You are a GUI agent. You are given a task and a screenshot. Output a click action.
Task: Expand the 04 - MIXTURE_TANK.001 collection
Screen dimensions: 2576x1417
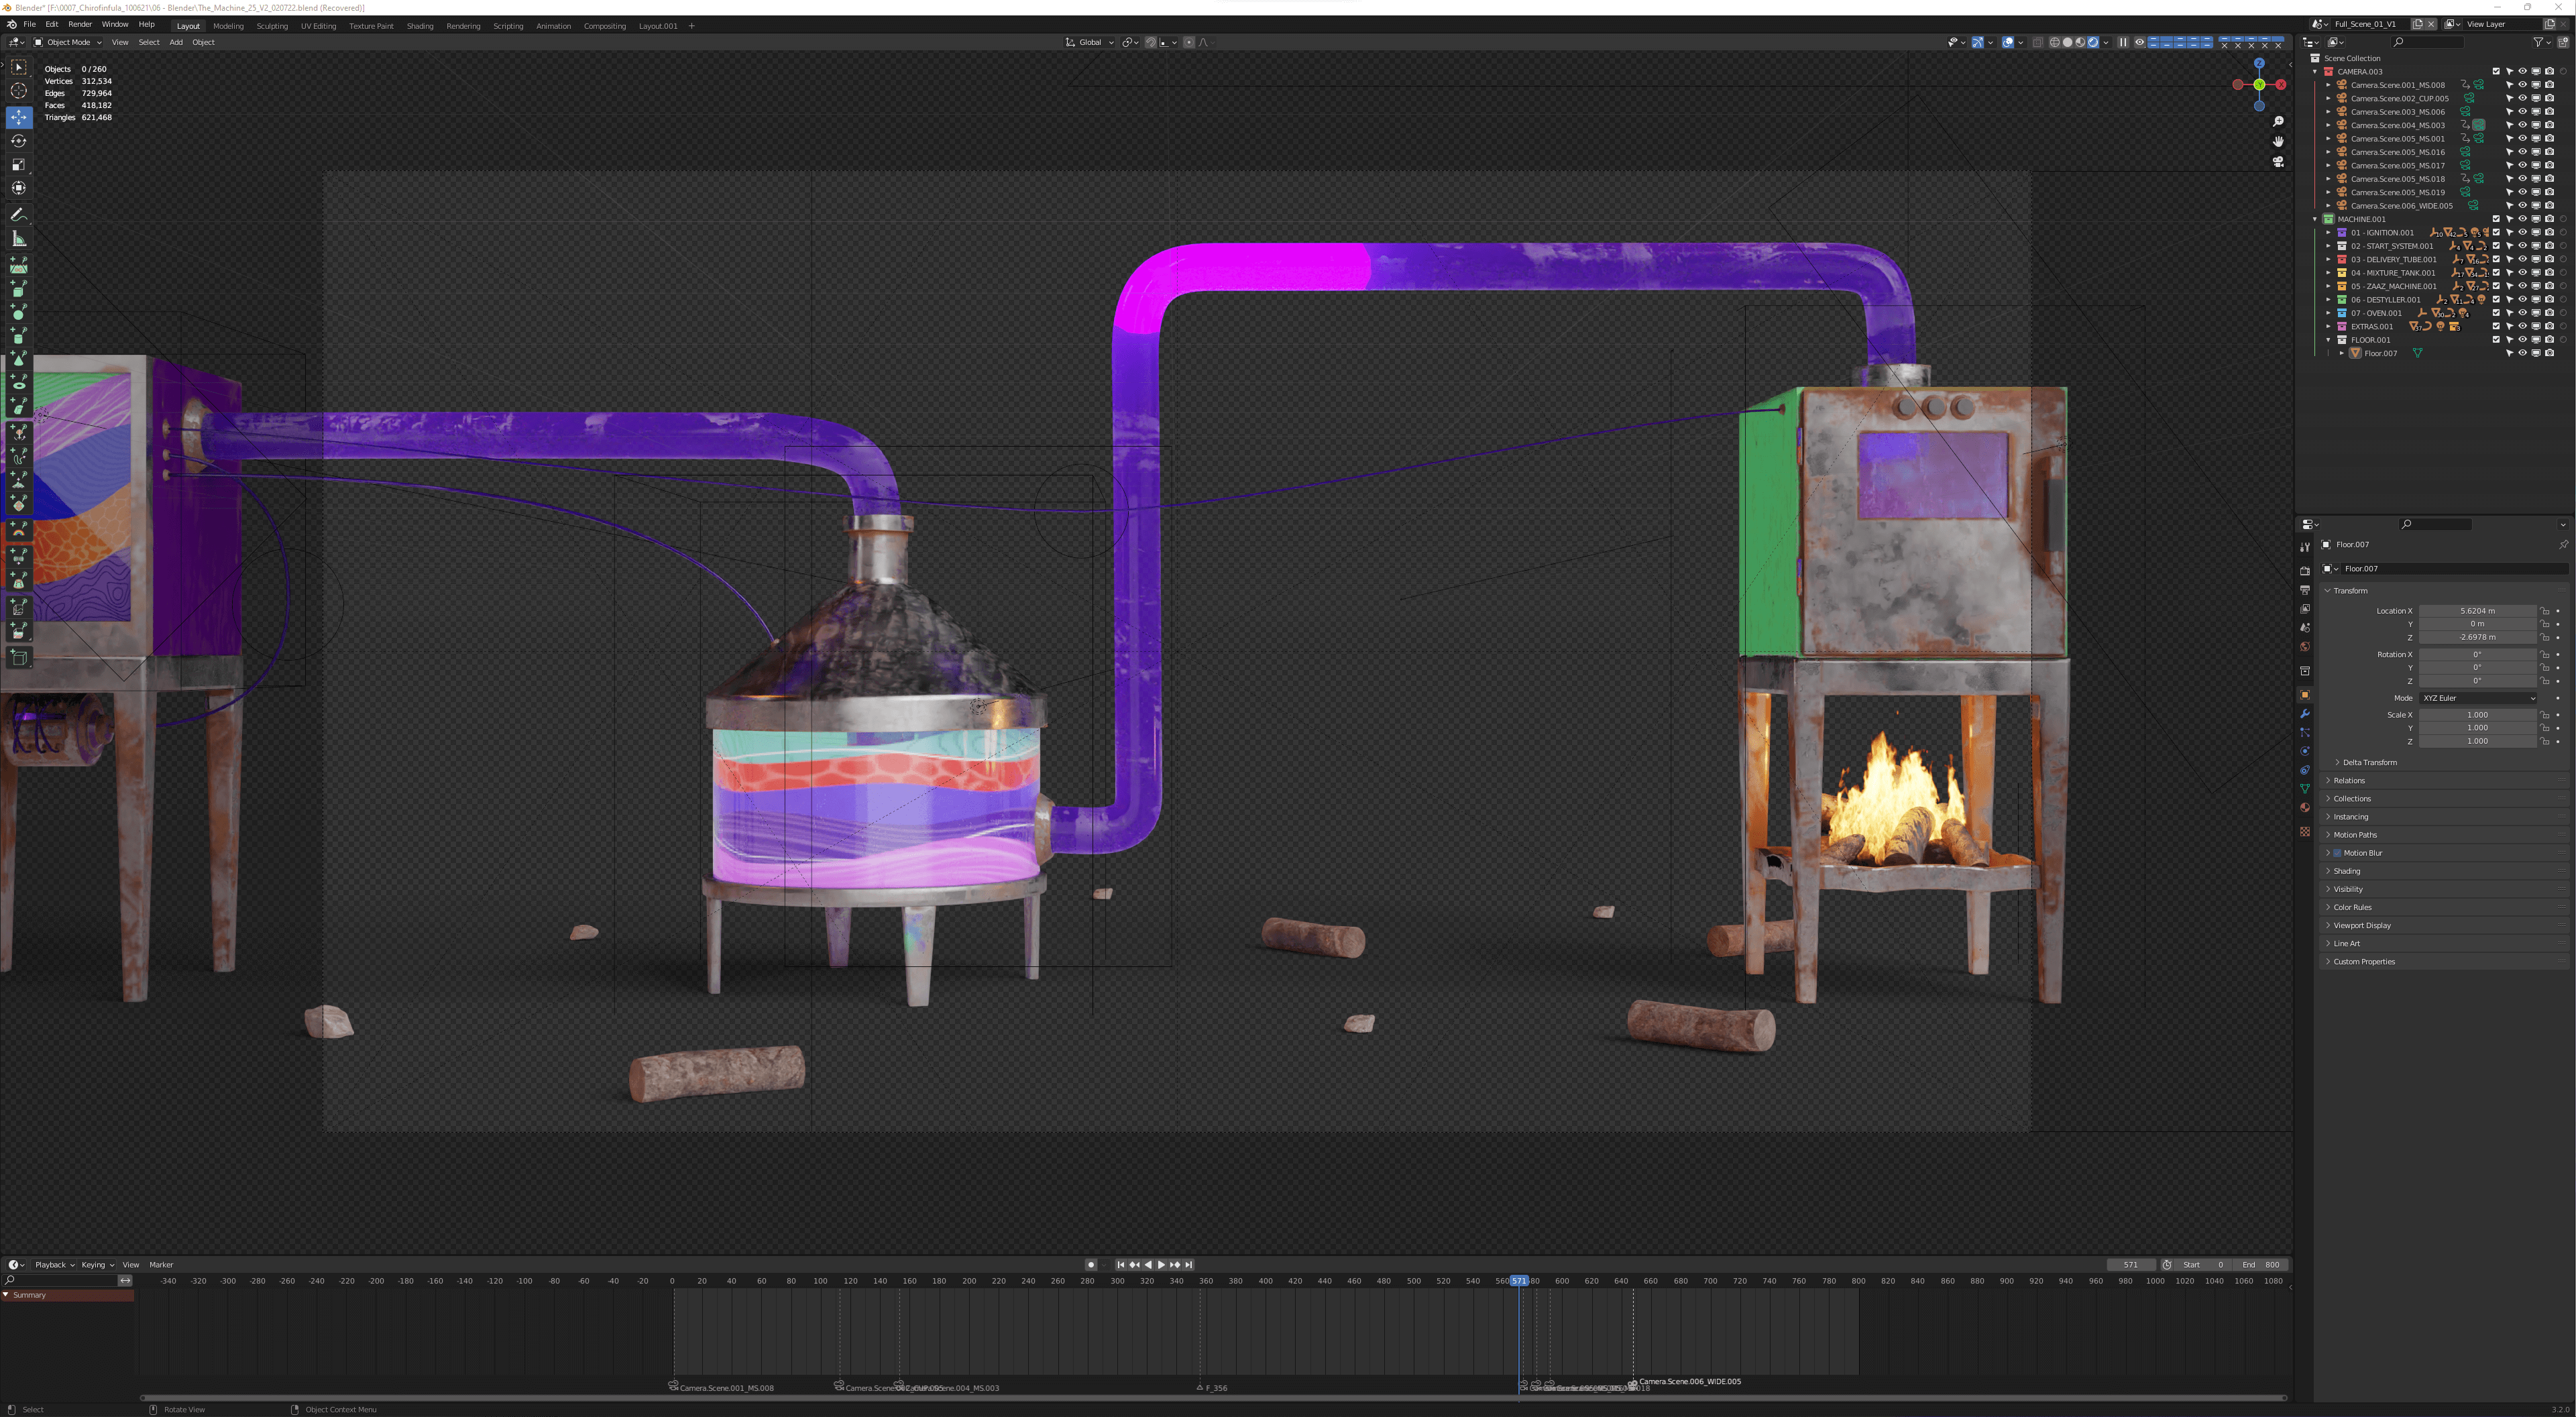[2328, 273]
